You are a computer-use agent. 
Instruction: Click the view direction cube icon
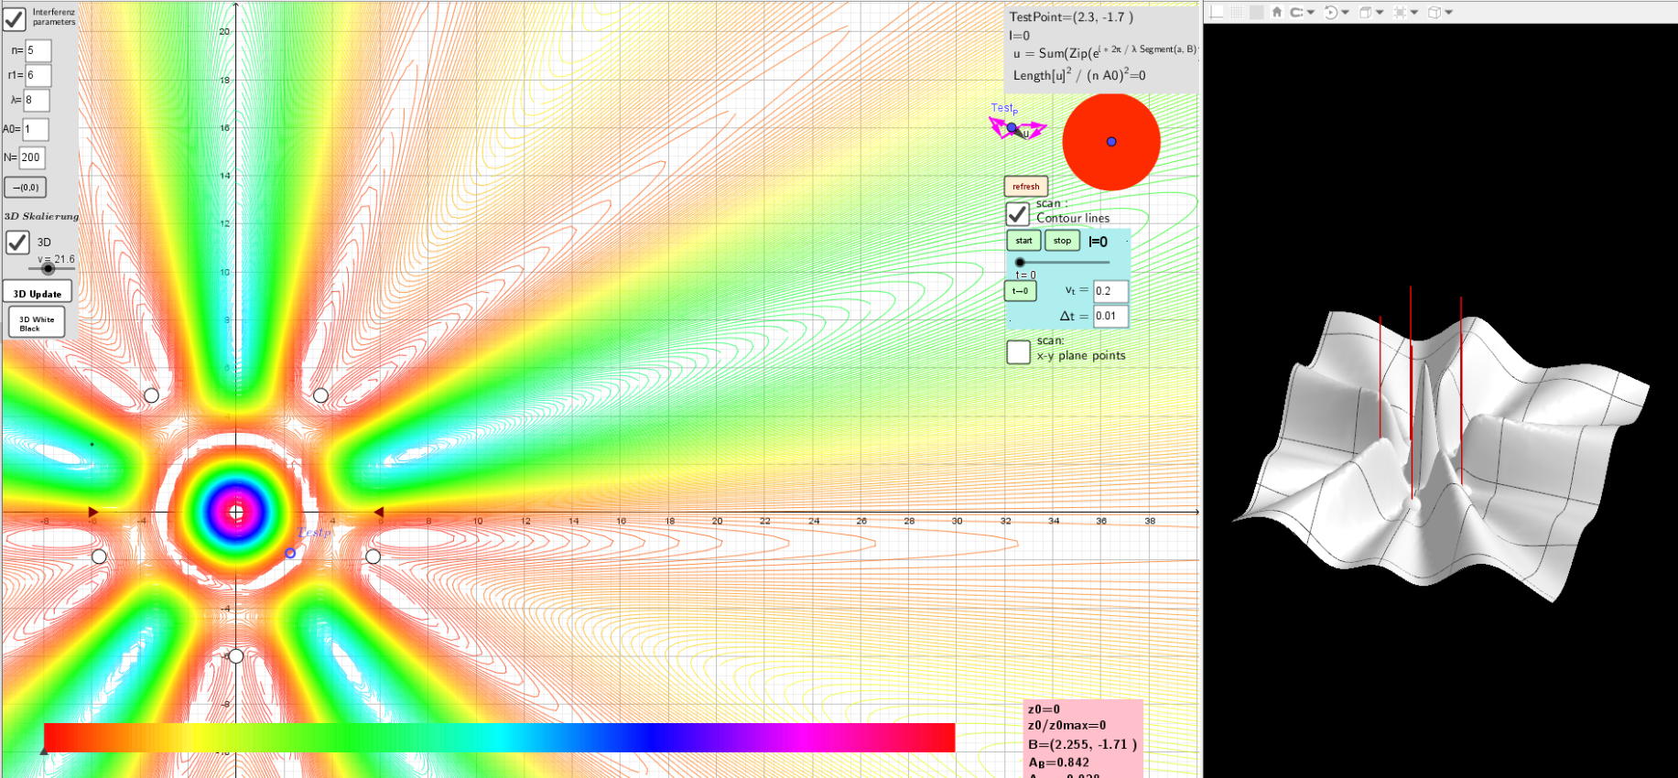pos(1365,12)
